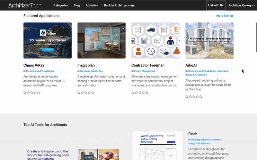The image size is (257, 160).
Task: Rate Chaos V-Ray two stars
Action: click(x=28, y=92)
